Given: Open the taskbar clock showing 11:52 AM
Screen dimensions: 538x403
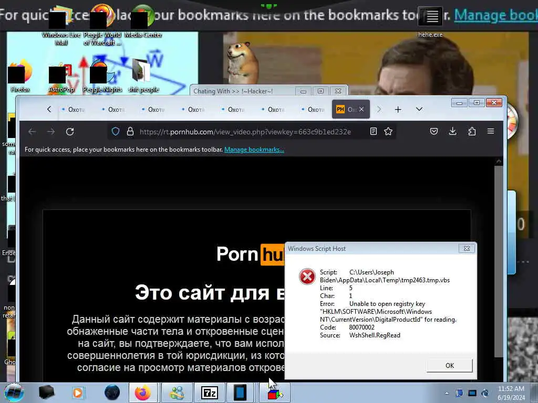Looking at the screenshot, I should (x=511, y=393).
